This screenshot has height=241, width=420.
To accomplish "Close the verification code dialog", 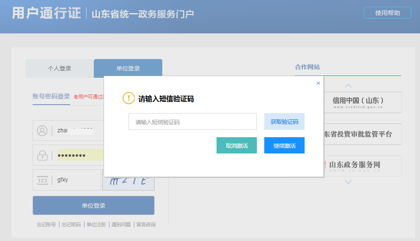I will [318, 83].
